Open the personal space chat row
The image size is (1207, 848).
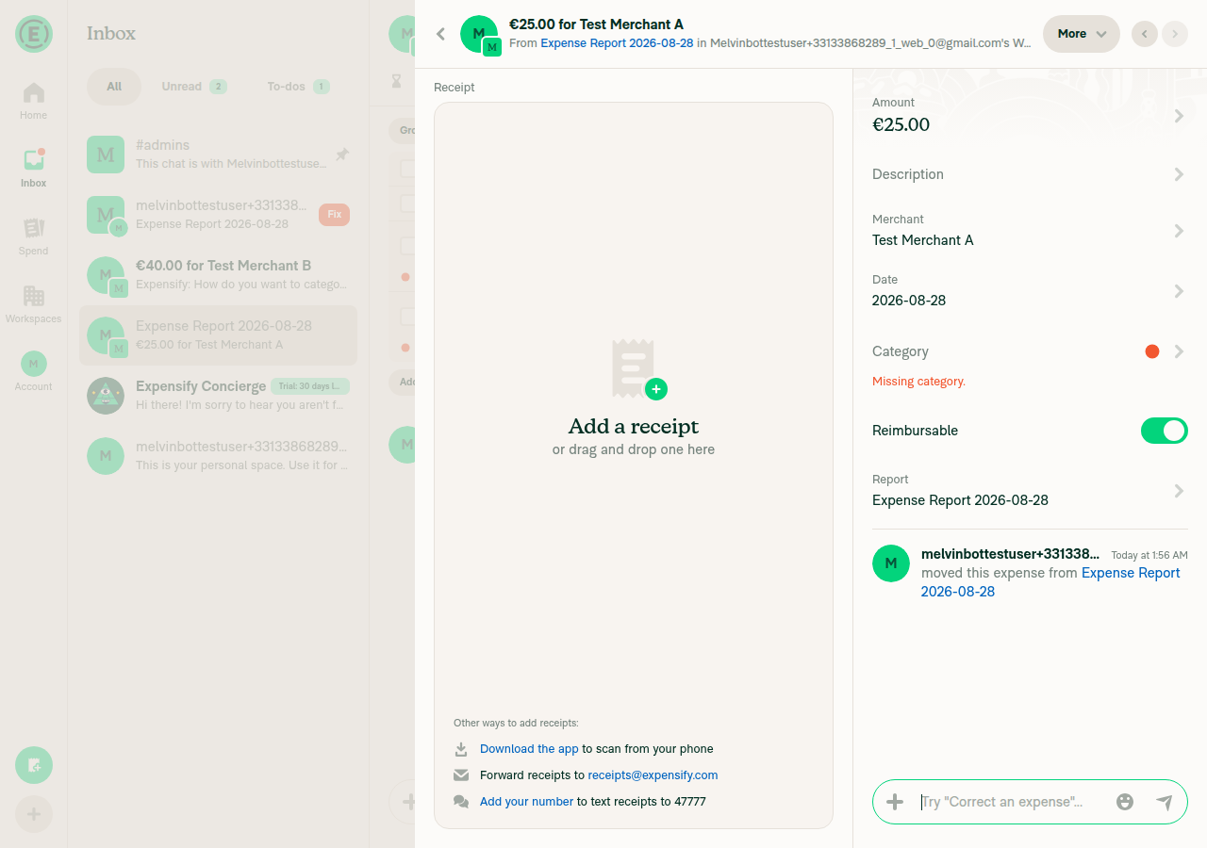218,456
